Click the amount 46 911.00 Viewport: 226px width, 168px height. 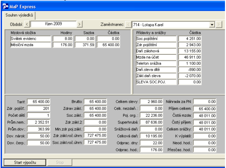190,57
